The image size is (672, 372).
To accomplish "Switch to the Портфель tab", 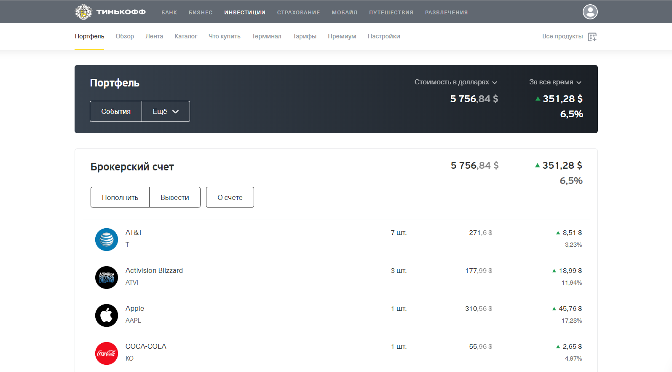I will tap(89, 36).
